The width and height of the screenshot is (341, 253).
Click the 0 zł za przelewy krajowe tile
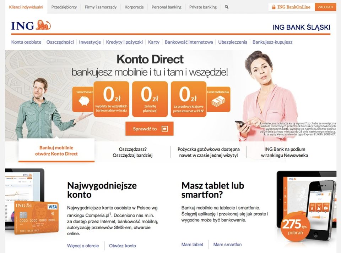pos(189,99)
